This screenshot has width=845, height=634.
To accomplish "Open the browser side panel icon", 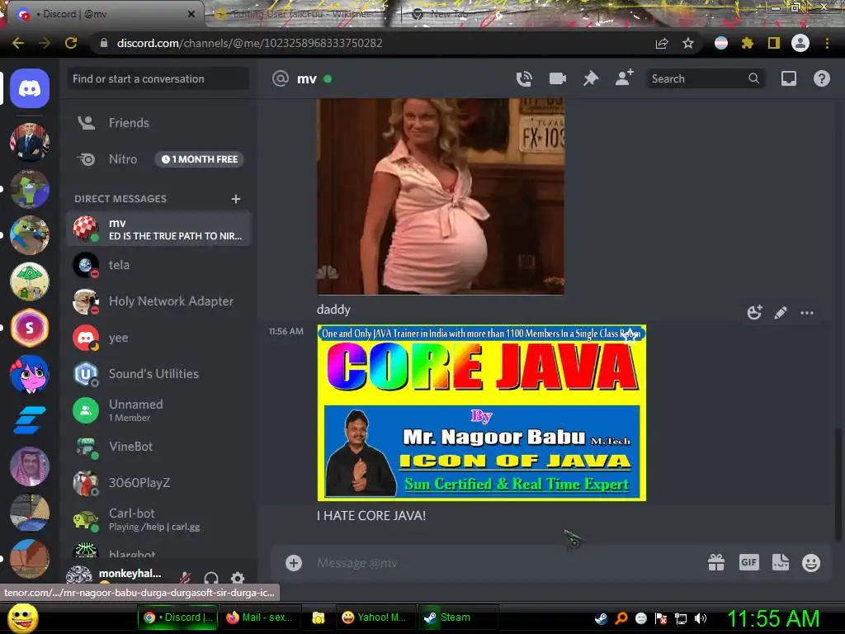I will click(x=773, y=43).
